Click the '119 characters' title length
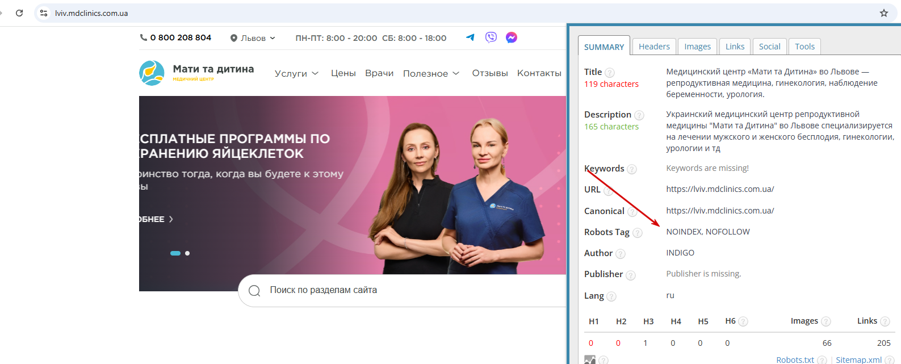 [611, 84]
